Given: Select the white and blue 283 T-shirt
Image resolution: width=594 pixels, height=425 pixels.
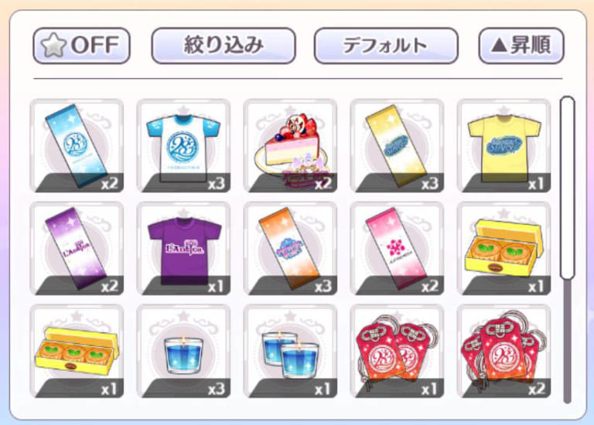Looking at the screenshot, I should click(x=184, y=146).
